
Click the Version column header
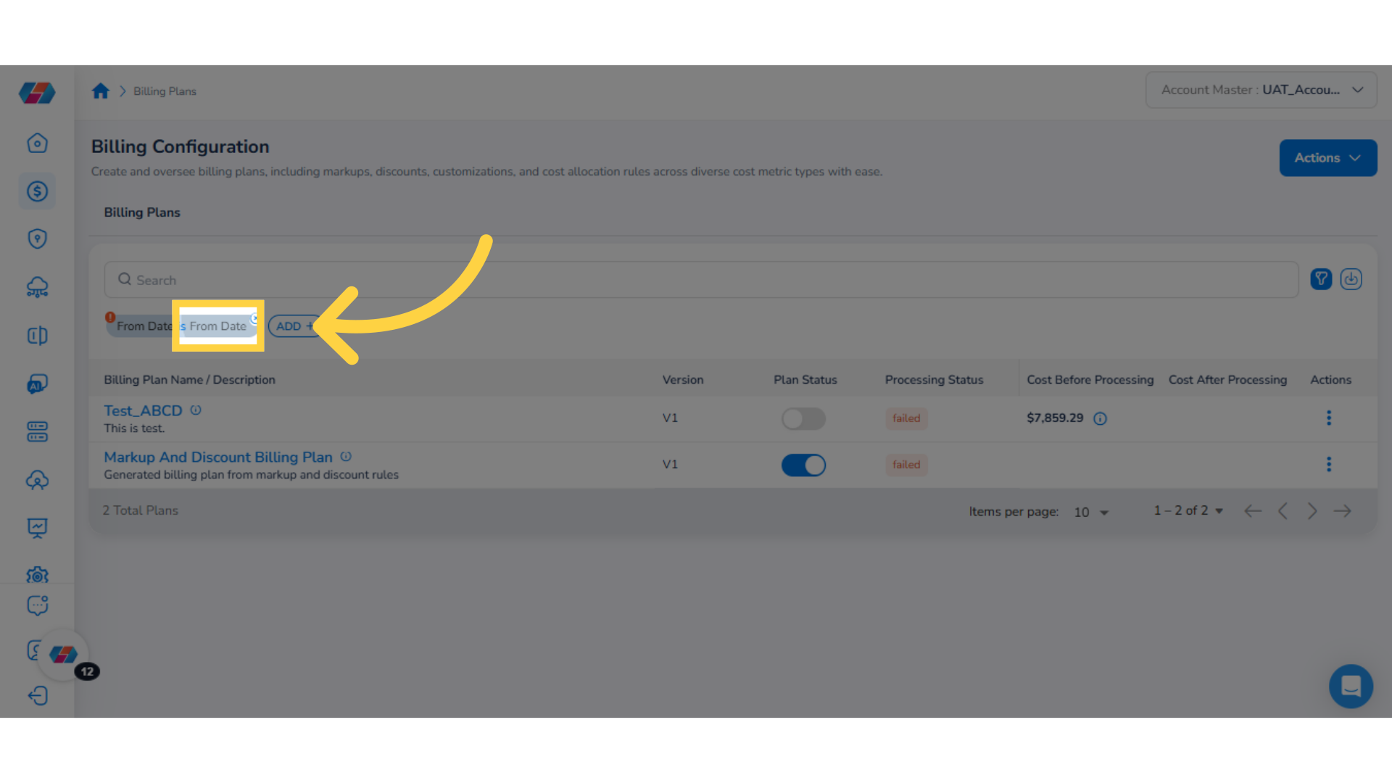pyautogui.click(x=683, y=379)
